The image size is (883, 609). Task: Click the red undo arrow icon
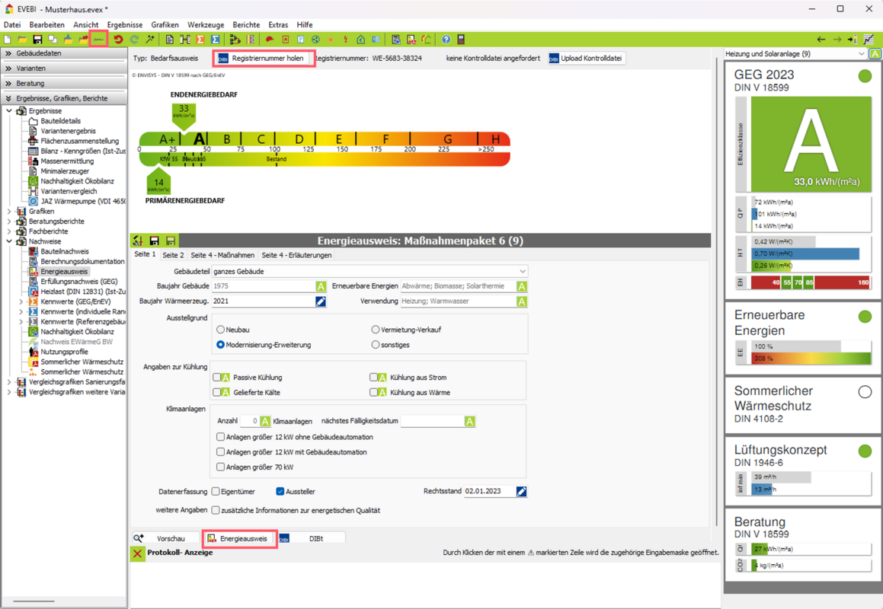click(x=118, y=40)
